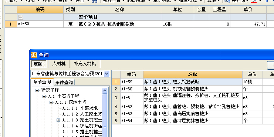
Task: Sort by 名称 header in the 查询 dialog
Action: (x=193, y=74)
